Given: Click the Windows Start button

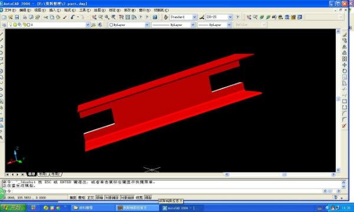Looking at the screenshot, I should (x=13, y=207).
